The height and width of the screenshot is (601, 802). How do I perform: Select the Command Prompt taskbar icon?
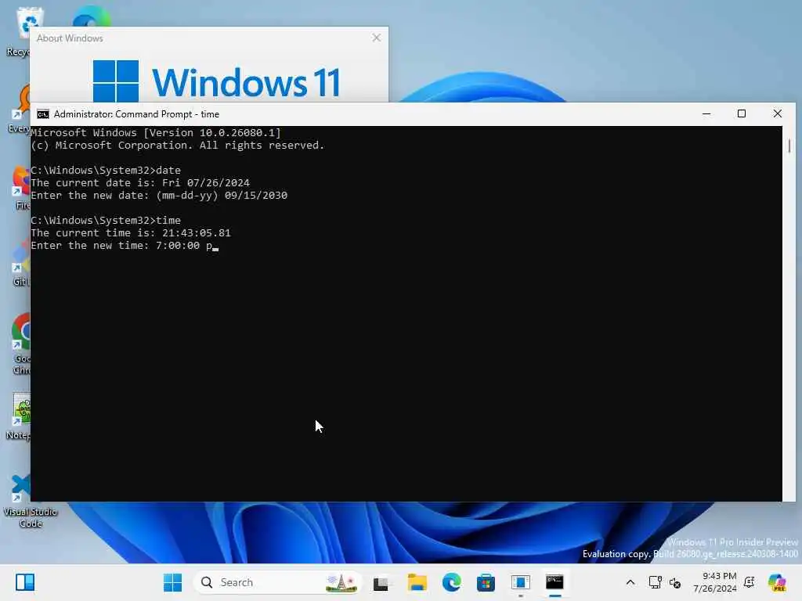point(555,582)
